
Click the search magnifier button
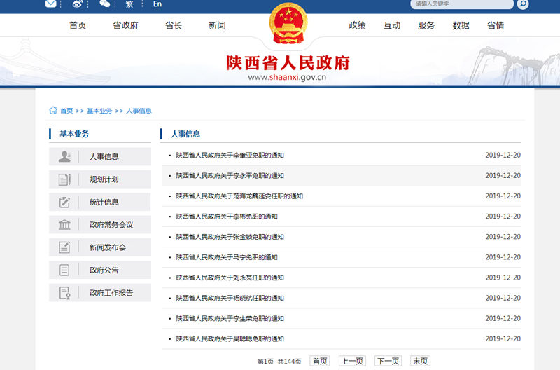(522, 4)
